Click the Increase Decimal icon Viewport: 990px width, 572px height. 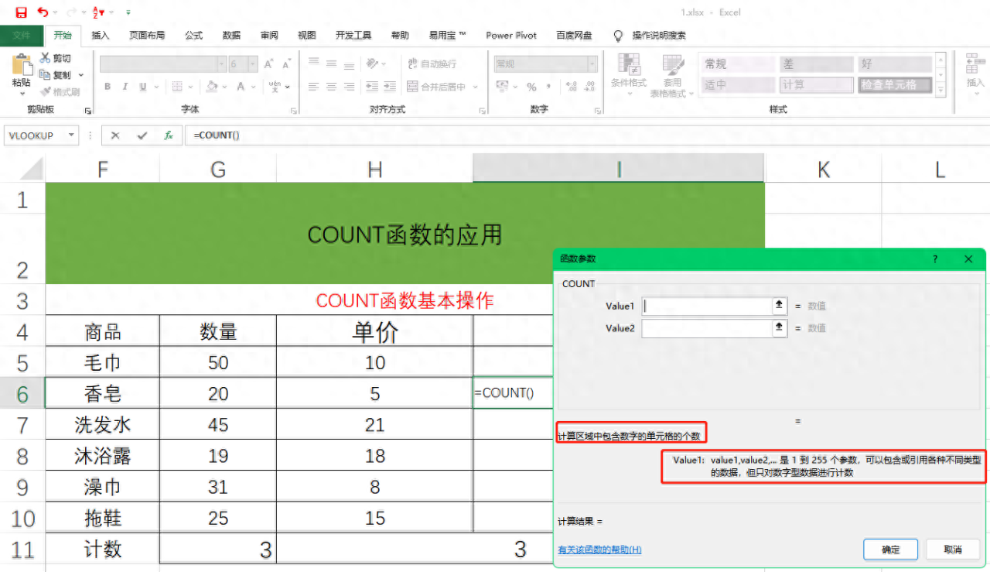tap(570, 87)
